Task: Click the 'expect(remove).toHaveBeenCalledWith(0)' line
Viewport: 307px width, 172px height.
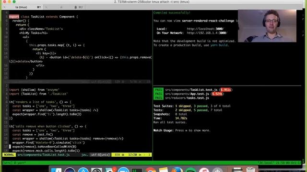Action: (44, 147)
